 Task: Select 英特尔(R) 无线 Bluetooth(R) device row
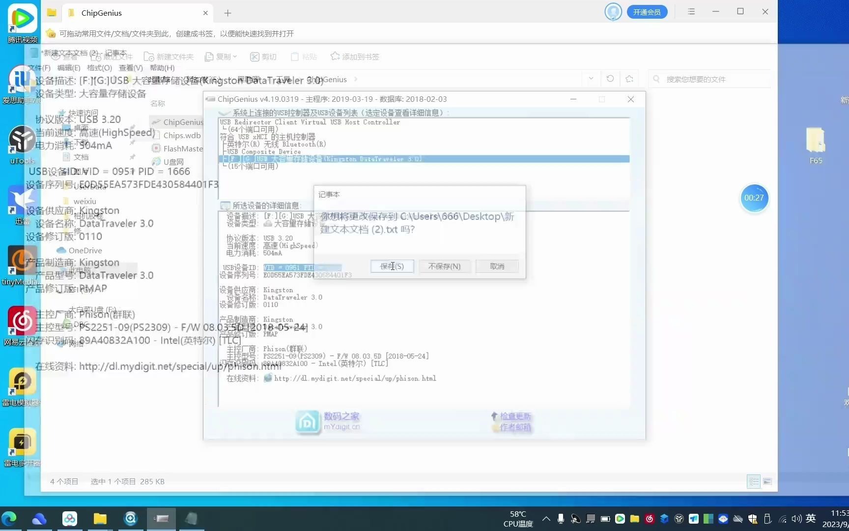pos(274,144)
